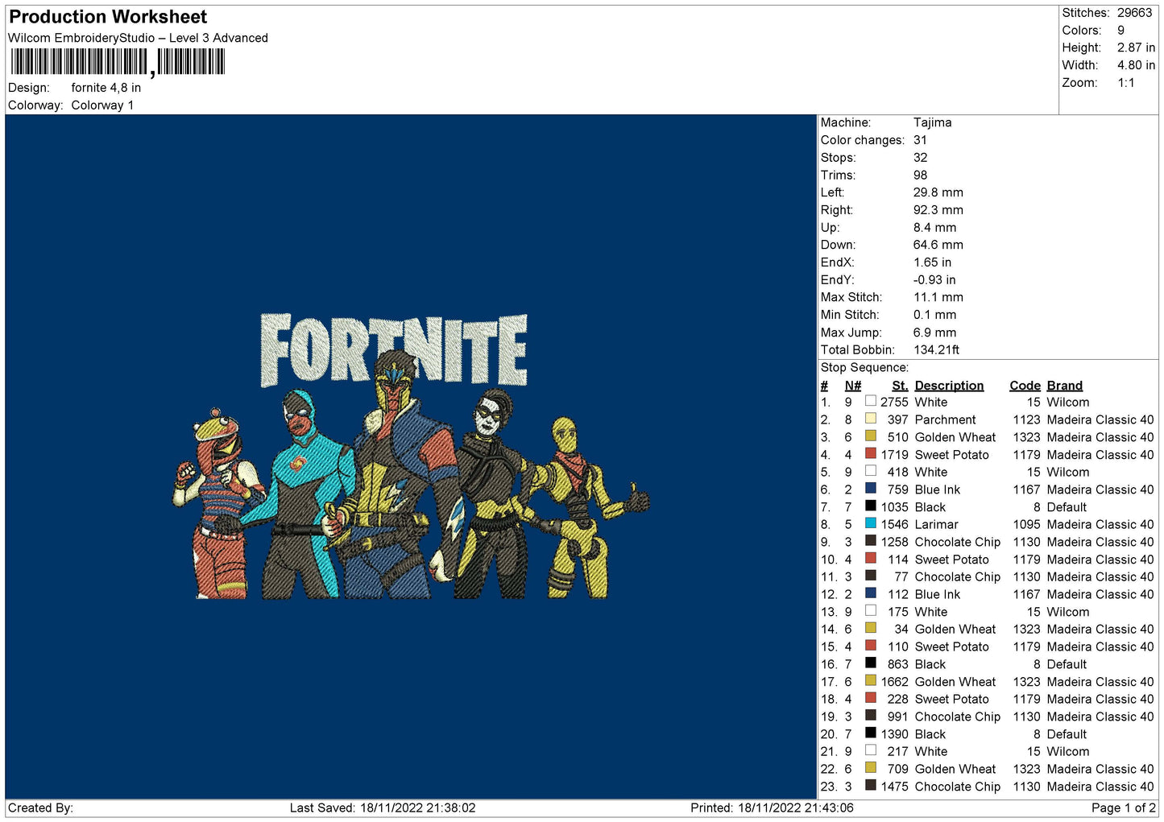
Task: Select the Blue Ink swatch in row 12
Action: [x=870, y=593]
